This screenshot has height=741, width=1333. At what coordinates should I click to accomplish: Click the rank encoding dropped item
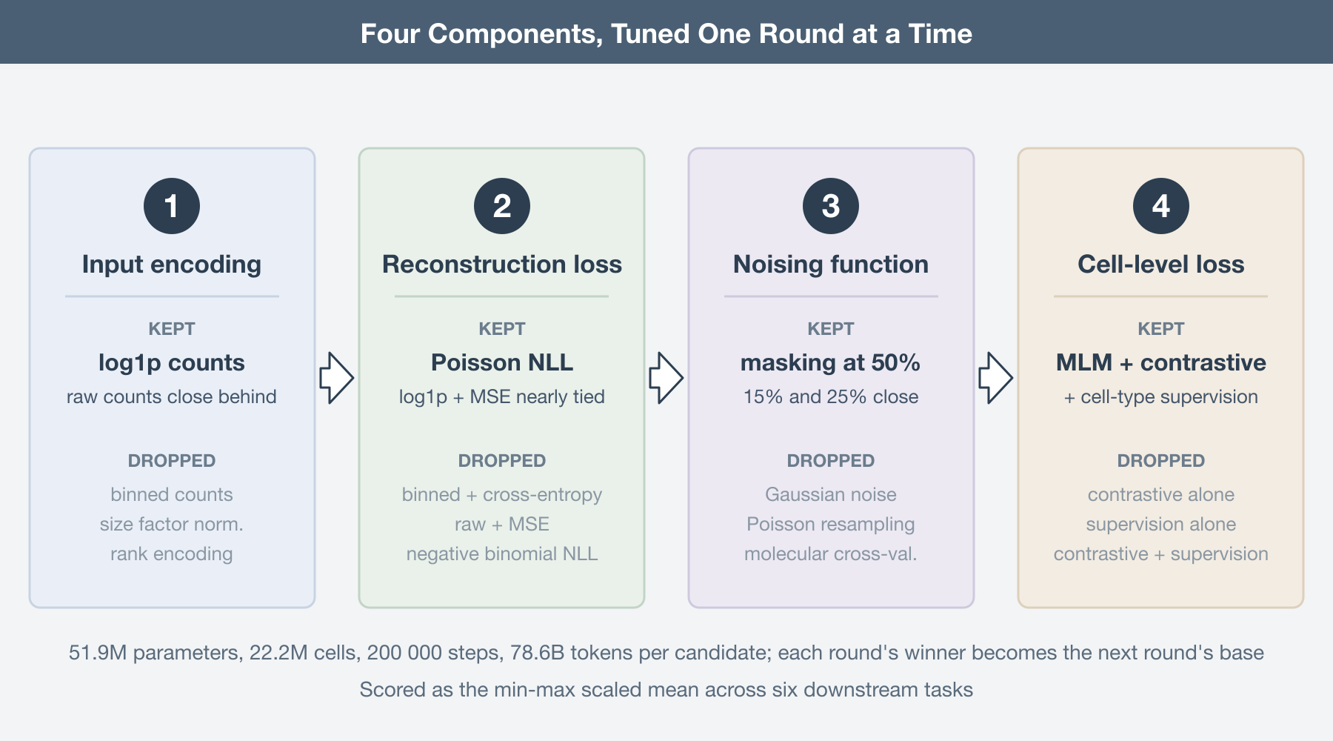(172, 554)
